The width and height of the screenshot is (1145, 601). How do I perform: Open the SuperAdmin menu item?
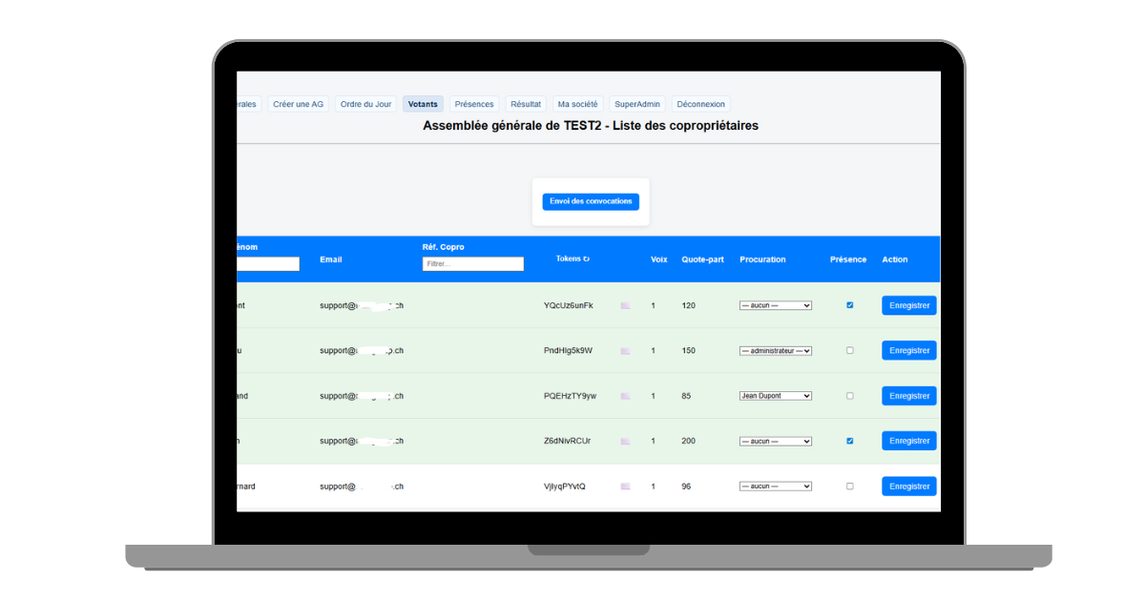(637, 104)
